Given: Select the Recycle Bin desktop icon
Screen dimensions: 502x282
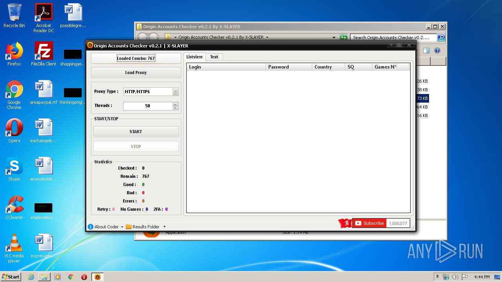Looking at the screenshot, I should tap(14, 16).
